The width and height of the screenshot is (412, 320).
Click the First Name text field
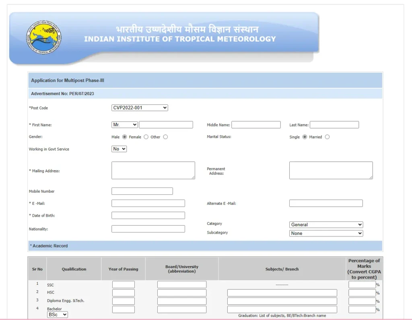166,125
